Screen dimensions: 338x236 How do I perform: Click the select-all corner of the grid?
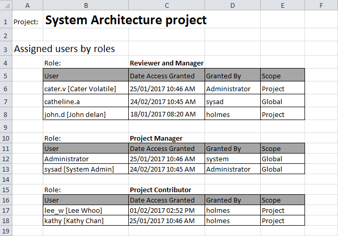(x=5, y=5)
